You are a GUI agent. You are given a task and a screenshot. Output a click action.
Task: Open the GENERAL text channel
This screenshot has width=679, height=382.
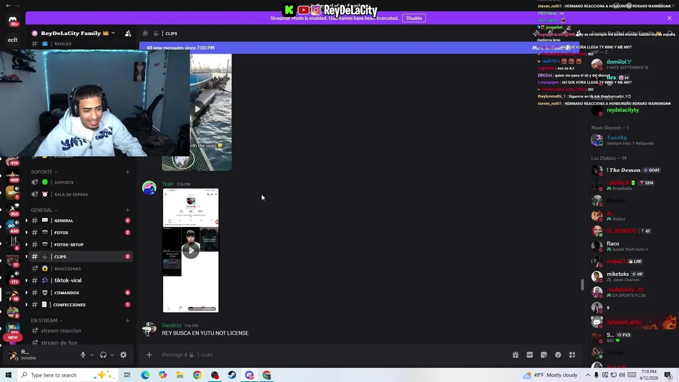tap(81, 221)
